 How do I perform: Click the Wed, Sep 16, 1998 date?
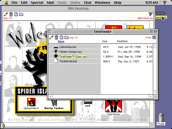click(130, 57)
